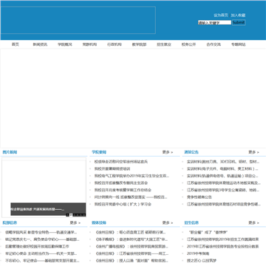This screenshot has width=266, height=266.
Task: Open notice on 数控刀具、3D打印机 materials
Action: tap(223, 162)
